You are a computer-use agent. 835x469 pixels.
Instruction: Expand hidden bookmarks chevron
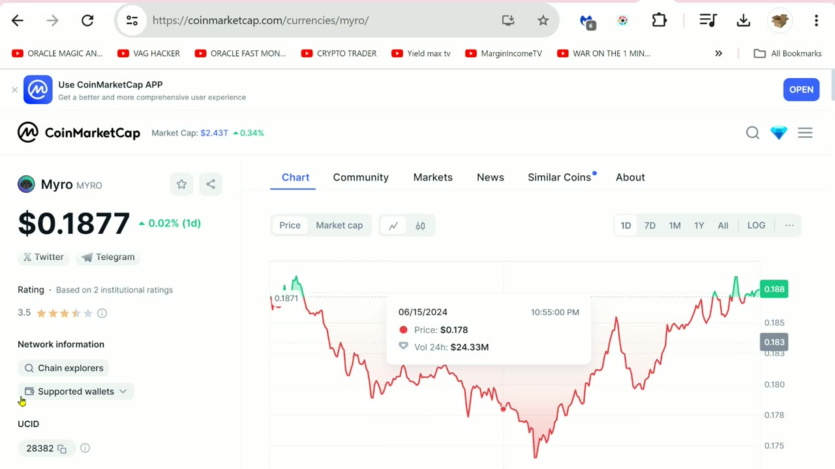point(718,53)
